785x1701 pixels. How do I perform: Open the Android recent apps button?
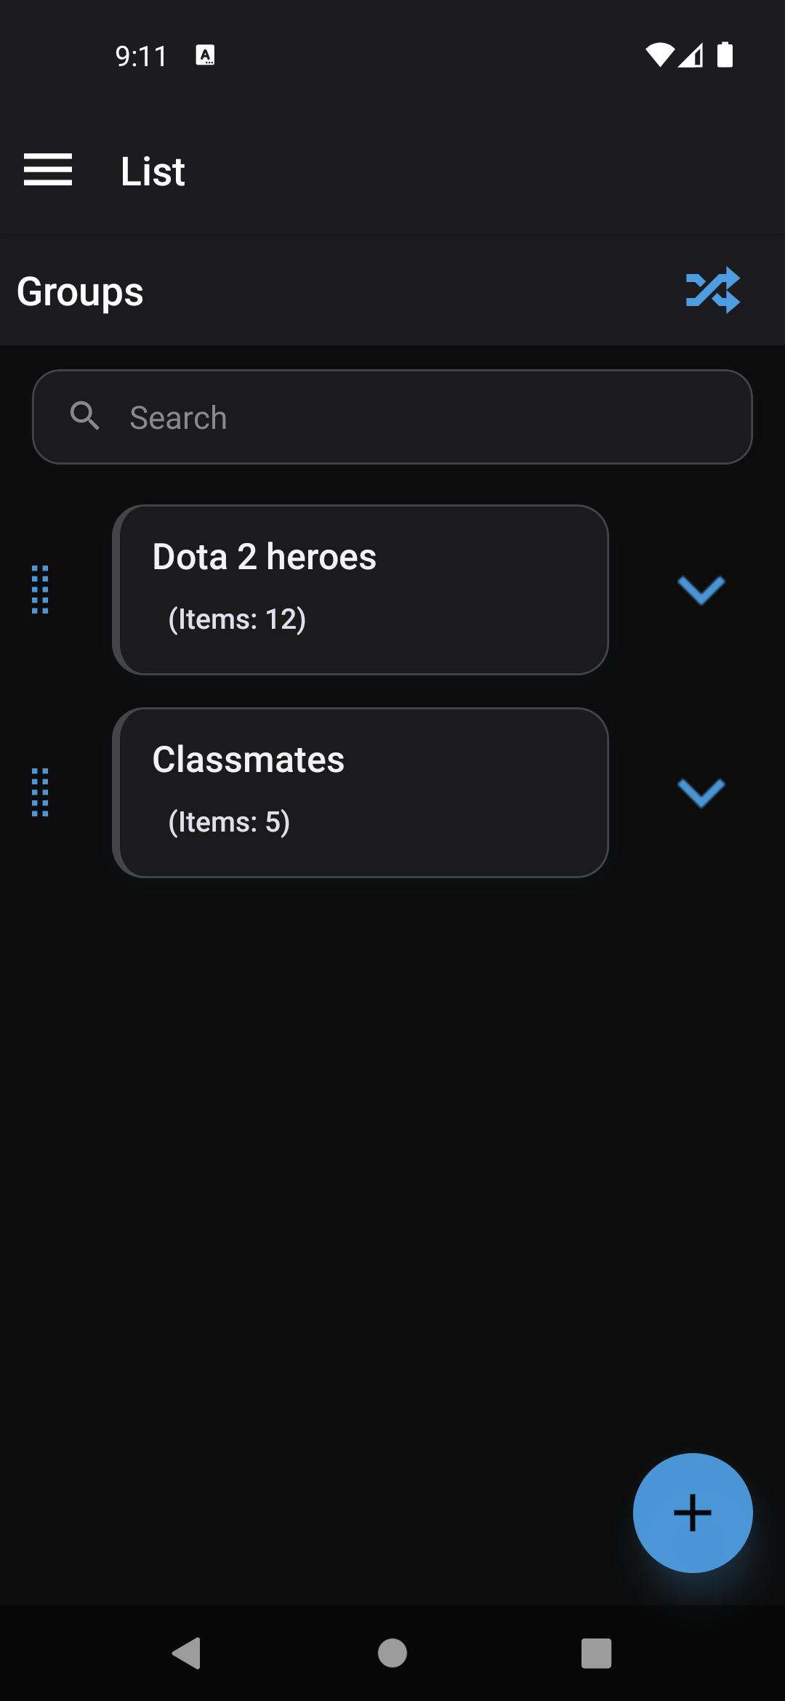(596, 1653)
